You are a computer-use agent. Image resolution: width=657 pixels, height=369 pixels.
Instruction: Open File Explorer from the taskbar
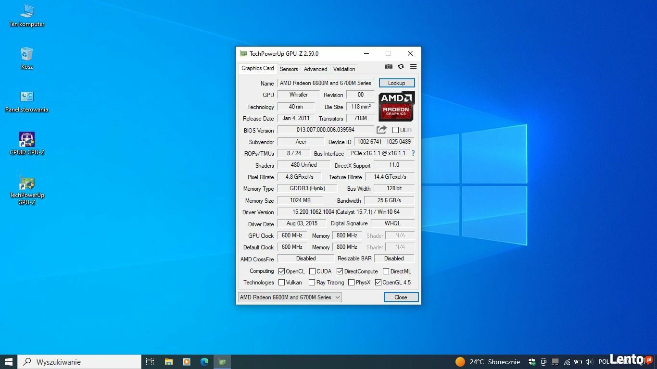(169, 362)
